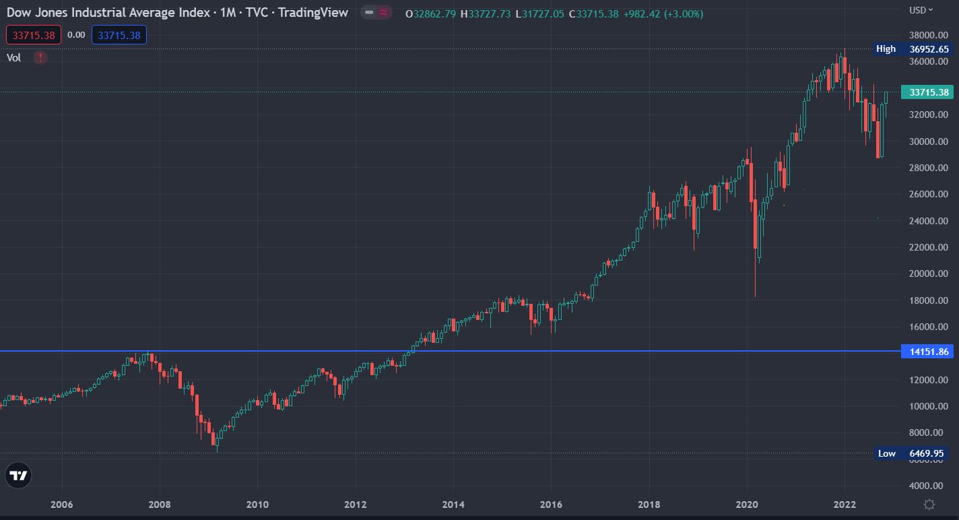Click the 0.00 spread value
The width and height of the screenshot is (959, 520).
[77, 35]
